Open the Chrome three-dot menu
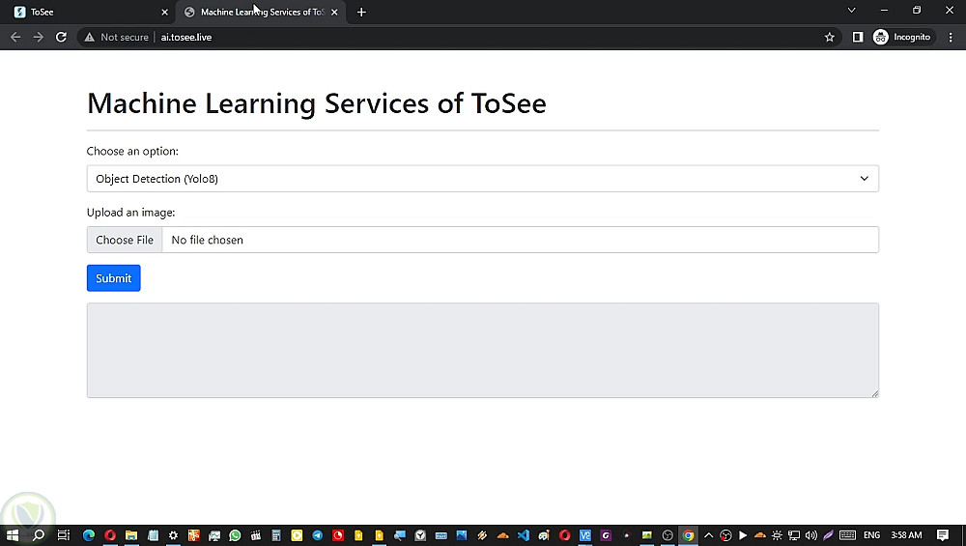 click(949, 37)
